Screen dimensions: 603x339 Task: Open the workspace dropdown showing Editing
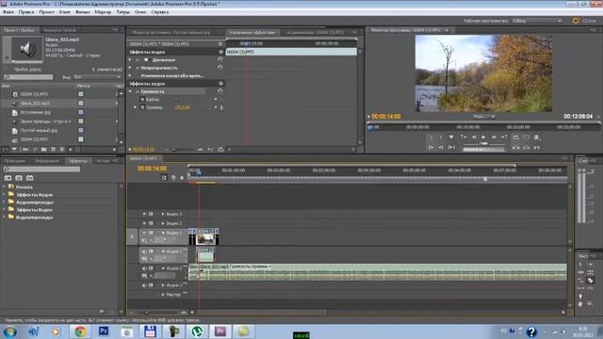[x=537, y=21]
